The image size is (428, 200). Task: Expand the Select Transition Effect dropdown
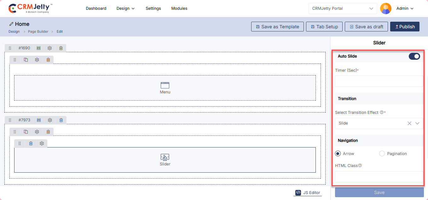point(417,123)
